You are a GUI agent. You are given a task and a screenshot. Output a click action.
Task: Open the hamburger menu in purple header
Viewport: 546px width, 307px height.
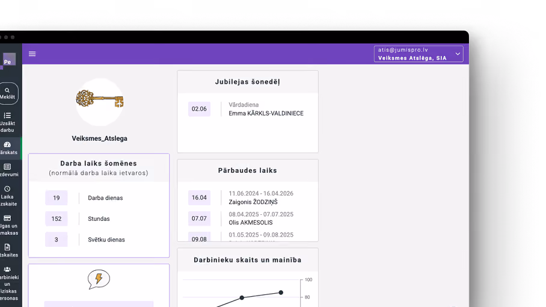coord(32,54)
